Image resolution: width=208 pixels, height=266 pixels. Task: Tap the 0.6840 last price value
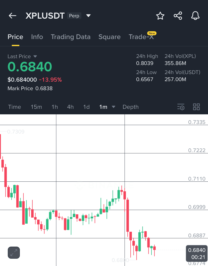click(30, 66)
